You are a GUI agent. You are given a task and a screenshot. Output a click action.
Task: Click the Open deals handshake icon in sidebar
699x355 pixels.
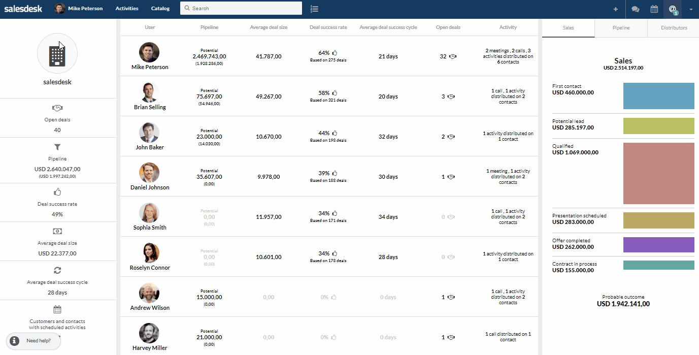coord(57,108)
